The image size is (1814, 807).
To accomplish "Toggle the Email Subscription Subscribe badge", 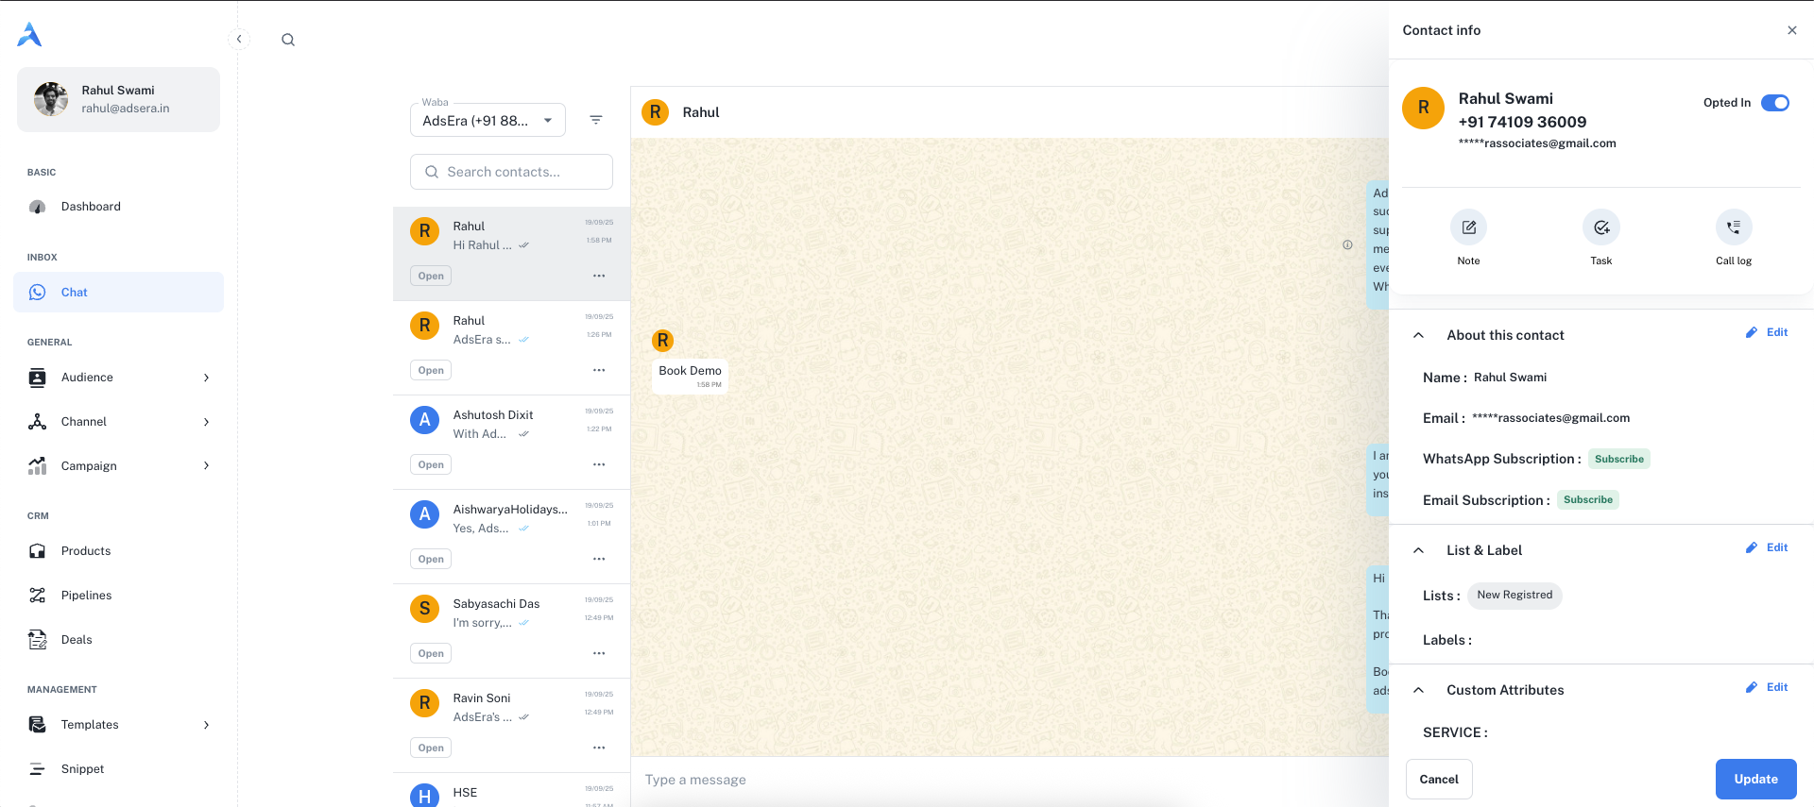I will pyautogui.click(x=1587, y=499).
